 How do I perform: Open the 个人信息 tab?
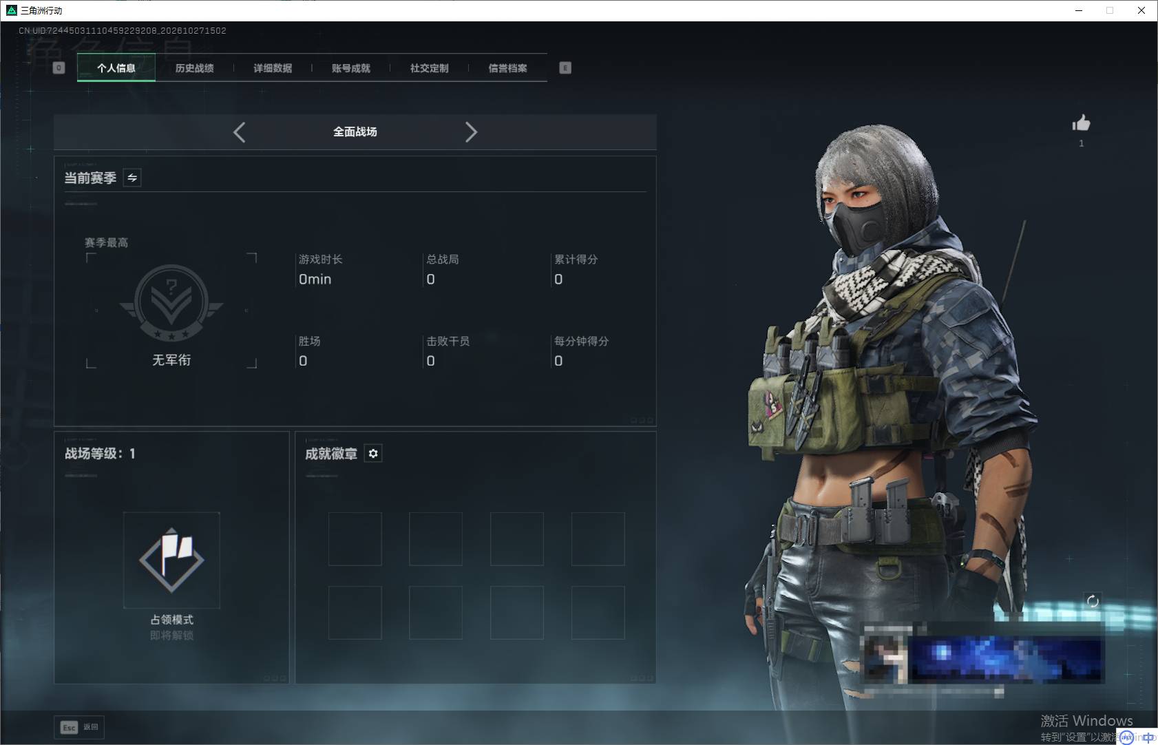click(116, 68)
